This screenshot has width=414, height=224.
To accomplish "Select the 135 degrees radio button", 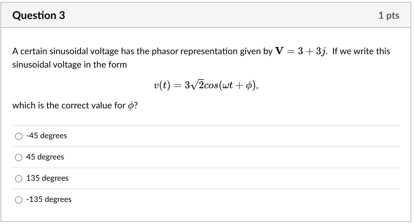I will tap(19, 178).
